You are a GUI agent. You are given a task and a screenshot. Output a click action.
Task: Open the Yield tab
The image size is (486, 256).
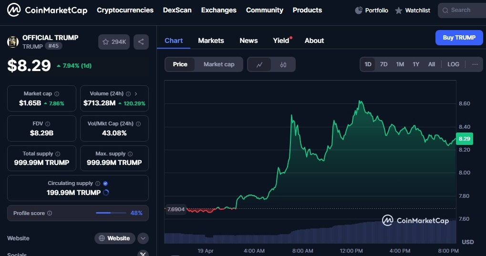[x=281, y=41]
